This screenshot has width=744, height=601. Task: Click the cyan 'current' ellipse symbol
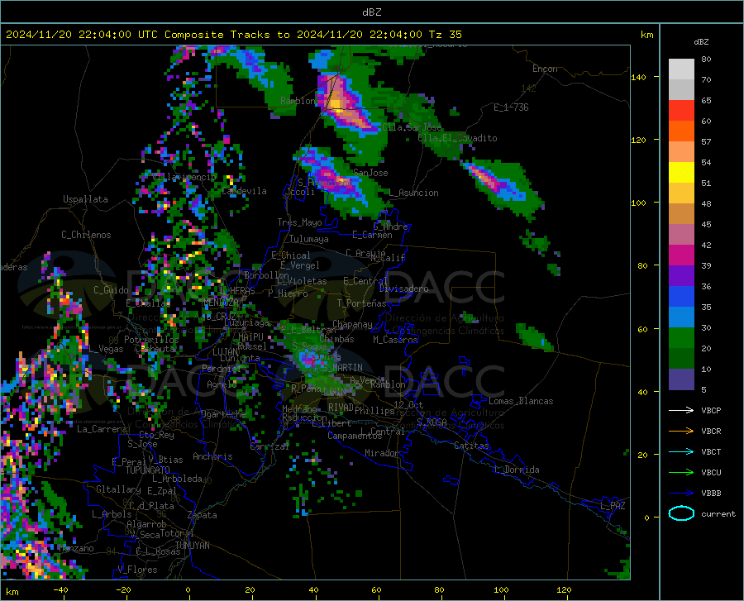point(681,513)
